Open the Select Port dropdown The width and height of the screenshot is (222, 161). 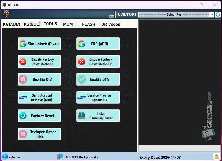pyautogui.click(x=176, y=14)
